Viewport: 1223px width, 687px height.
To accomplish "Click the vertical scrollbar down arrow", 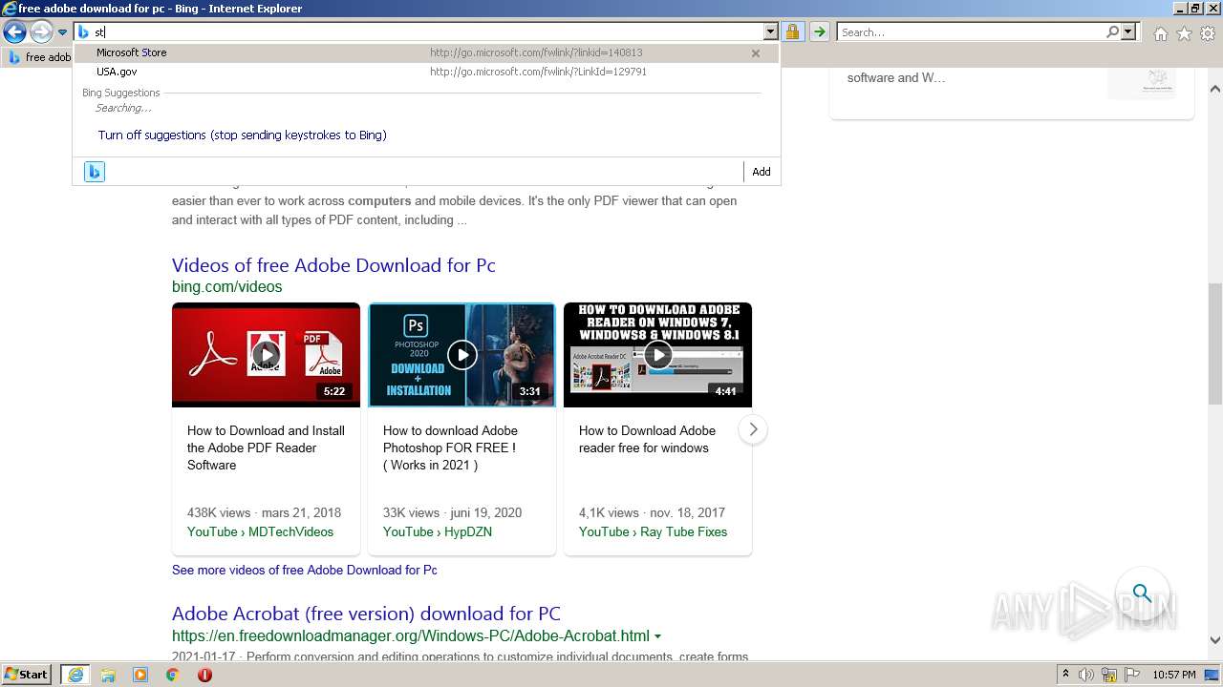I will (1215, 640).
